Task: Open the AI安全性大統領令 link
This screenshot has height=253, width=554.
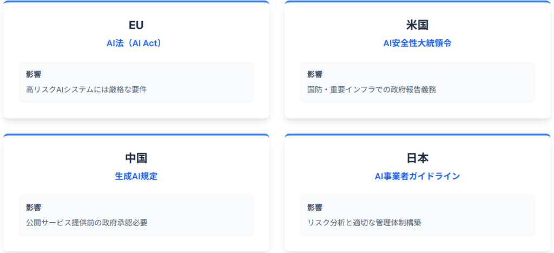Action: 417,43
